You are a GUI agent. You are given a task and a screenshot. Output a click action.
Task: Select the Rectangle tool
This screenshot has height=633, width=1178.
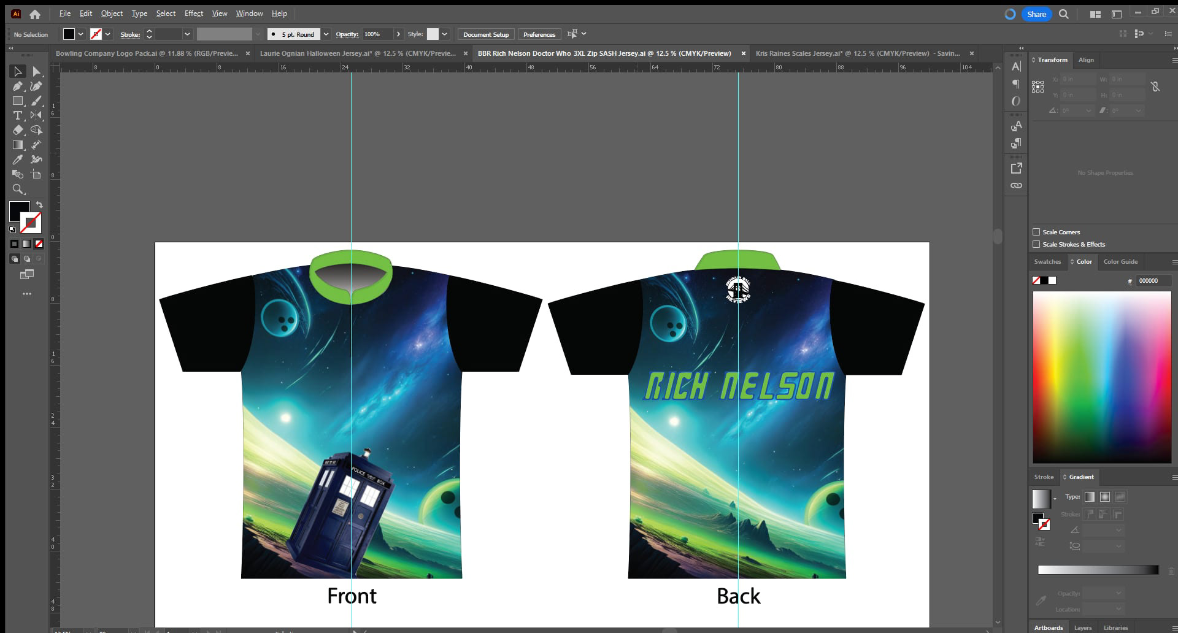(18, 101)
